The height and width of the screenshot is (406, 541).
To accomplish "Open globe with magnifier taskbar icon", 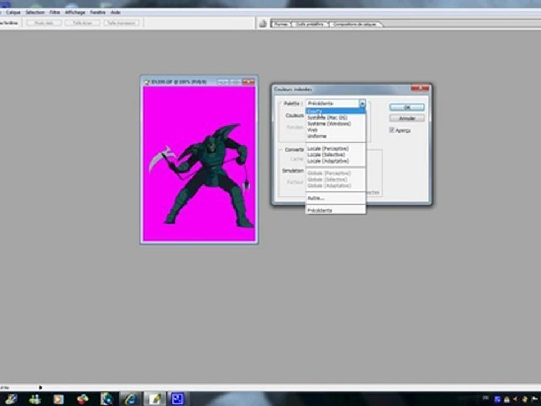I will pos(107,399).
